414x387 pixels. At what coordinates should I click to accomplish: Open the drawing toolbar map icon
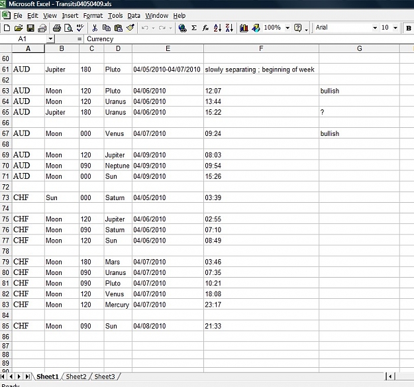256,28
